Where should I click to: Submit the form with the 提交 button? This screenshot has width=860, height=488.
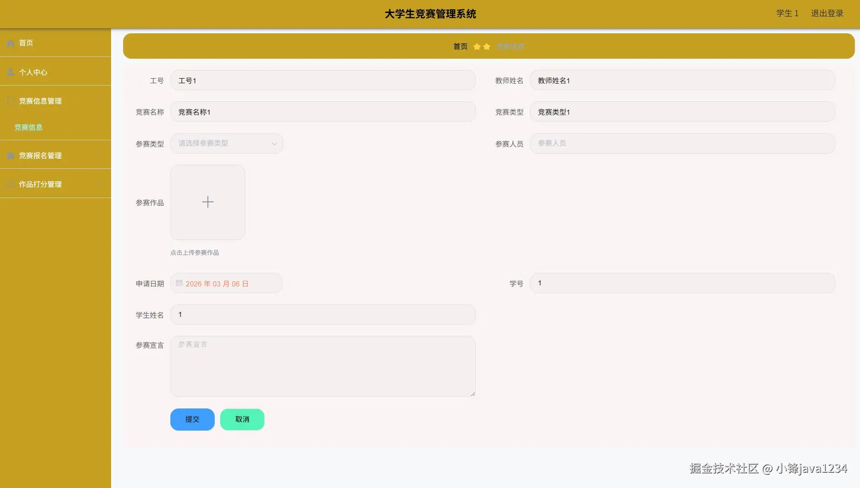193,420
